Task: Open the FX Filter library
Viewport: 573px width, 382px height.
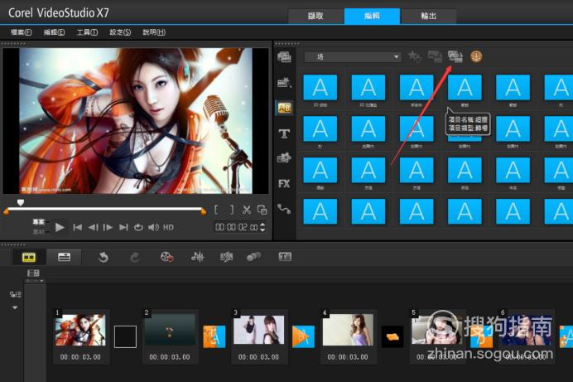Action: [x=284, y=183]
